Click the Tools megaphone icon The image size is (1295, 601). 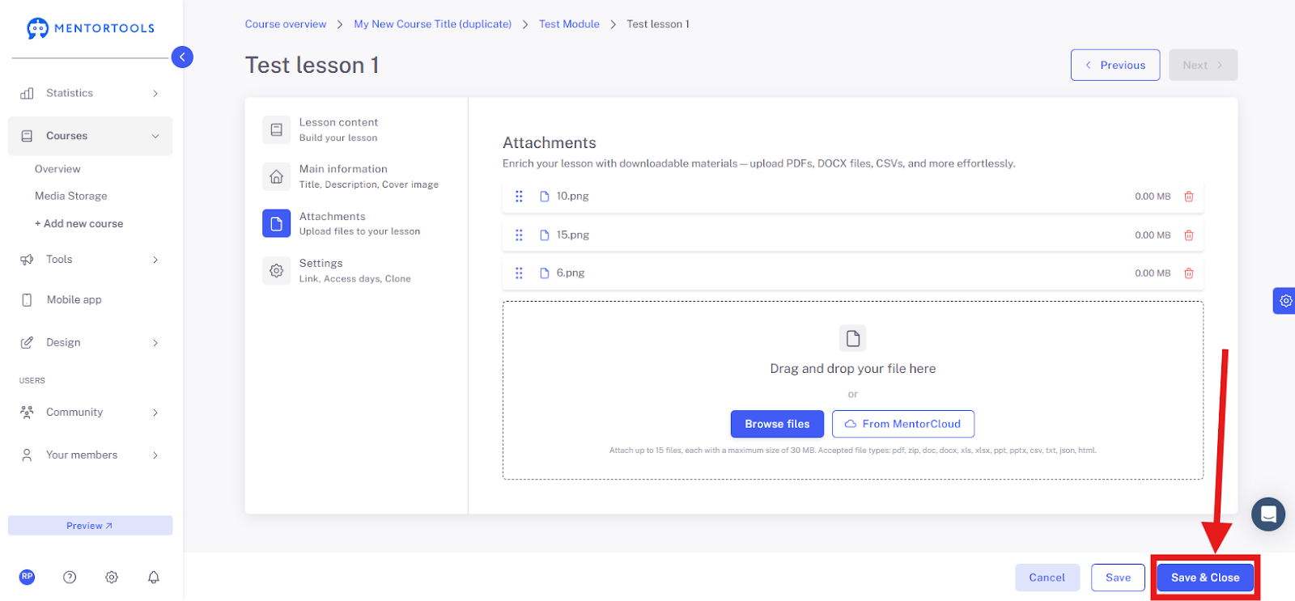(27, 260)
